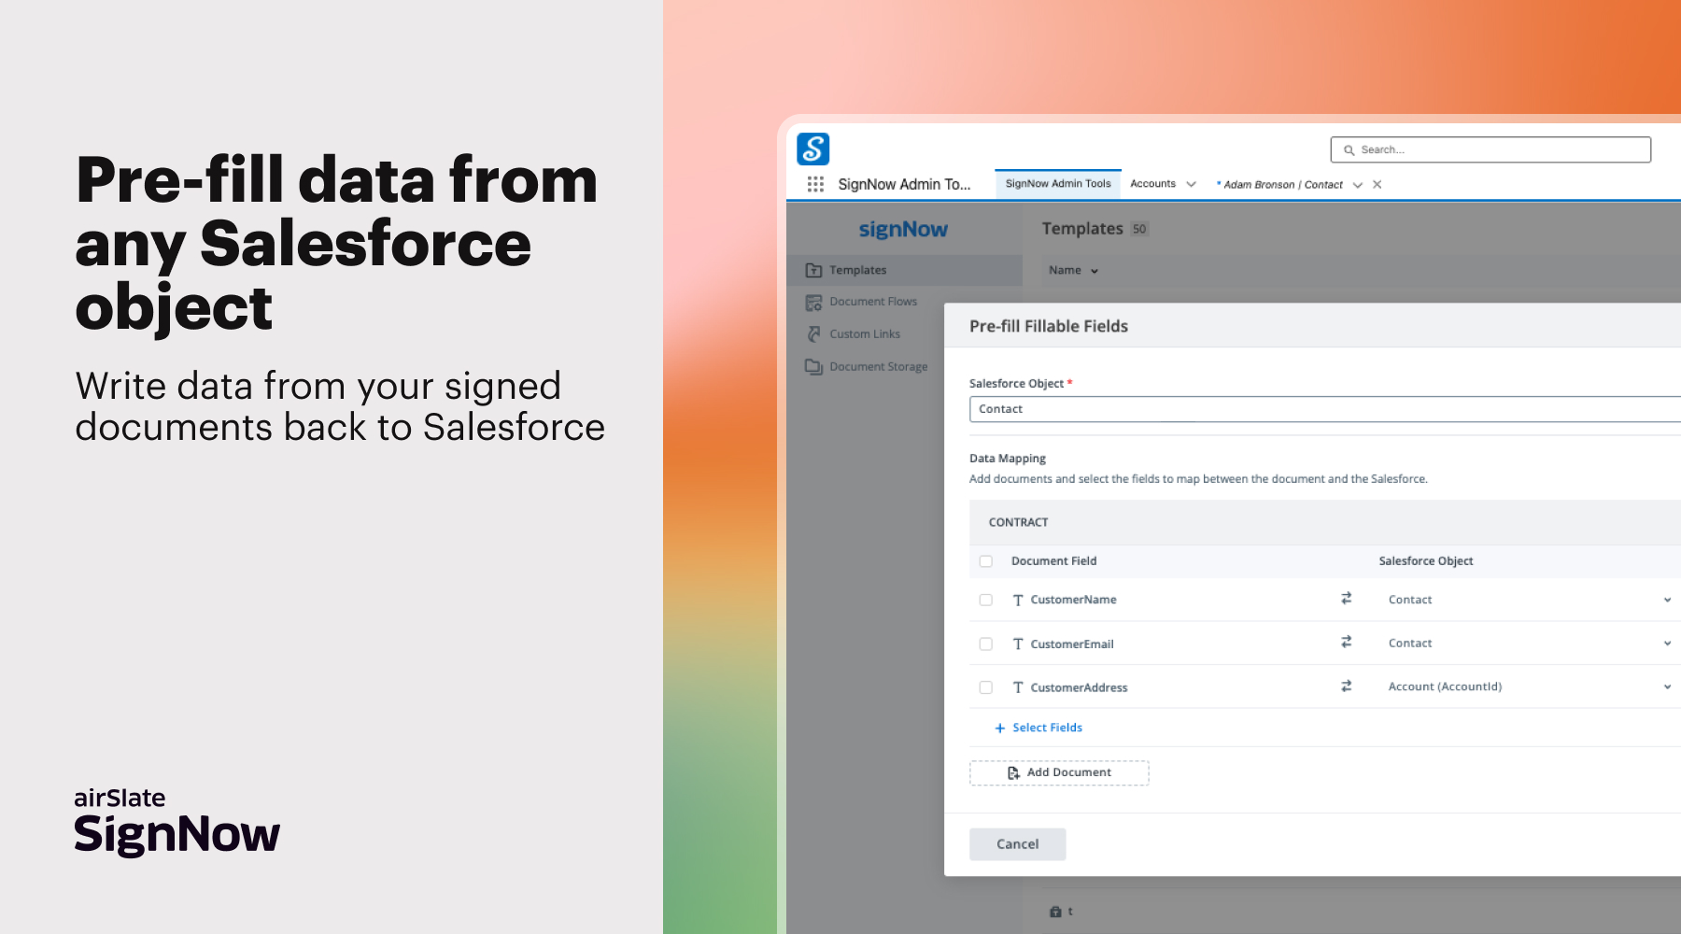
Task: Check the CustomerEmail field checkbox
Action: coord(985,644)
